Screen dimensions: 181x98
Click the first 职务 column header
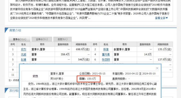click(x=42, y=44)
